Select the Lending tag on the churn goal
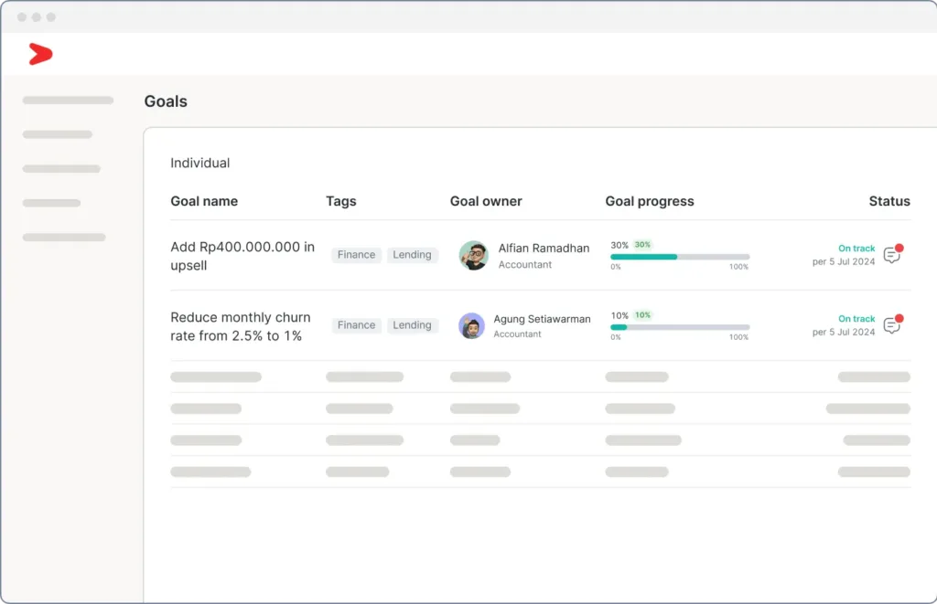Screen dimensions: 937x604 413,325
